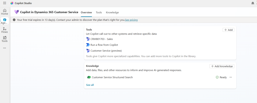Click Add button in Tools section

point(228,30)
